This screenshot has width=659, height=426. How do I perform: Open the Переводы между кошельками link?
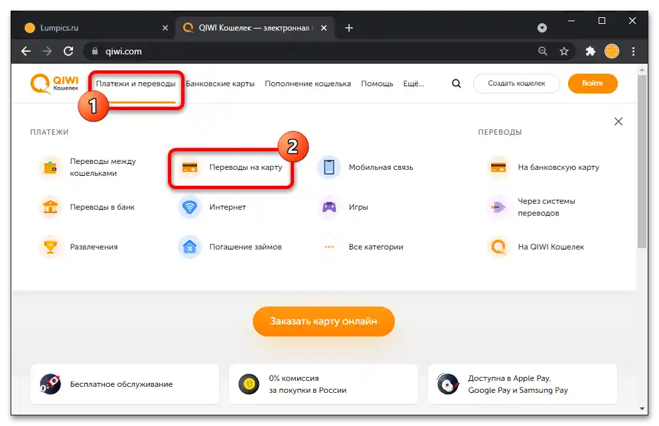pos(103,167)
